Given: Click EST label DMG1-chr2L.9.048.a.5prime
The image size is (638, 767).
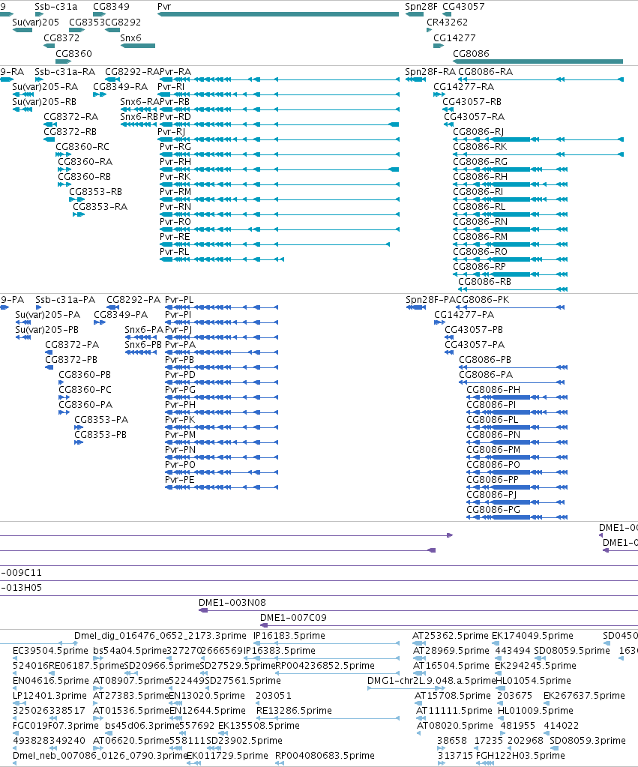Looking at the screenshot, I should tap(432, 680).
